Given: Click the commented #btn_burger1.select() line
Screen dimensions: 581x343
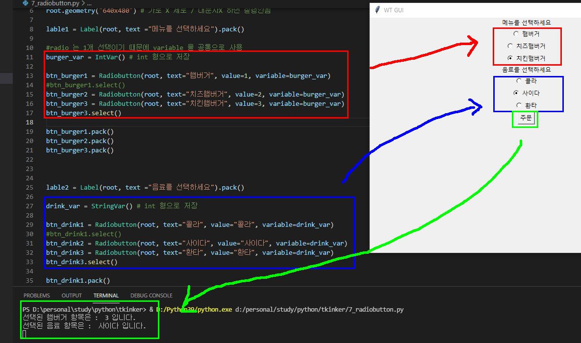Looking at the screenshot, I should pyautogui.click(x=86, y=85).
